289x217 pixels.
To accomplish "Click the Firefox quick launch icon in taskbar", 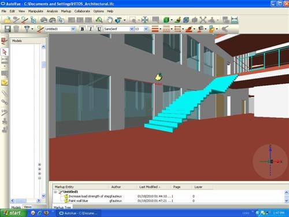I will click(46, 213).
